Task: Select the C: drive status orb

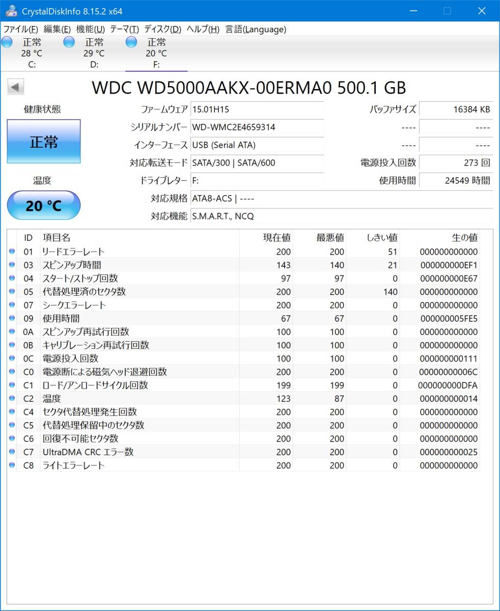Action: (x=7, y=42)
